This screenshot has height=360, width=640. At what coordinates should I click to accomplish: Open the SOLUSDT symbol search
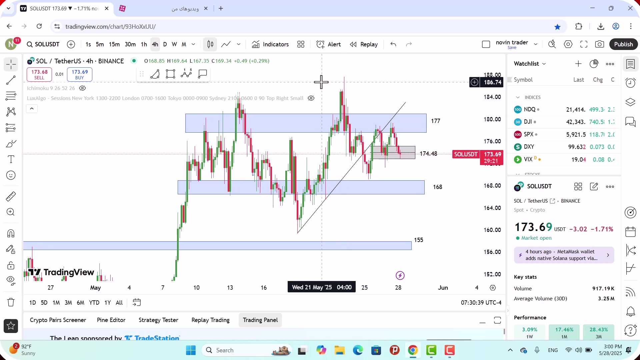point(43,44)
